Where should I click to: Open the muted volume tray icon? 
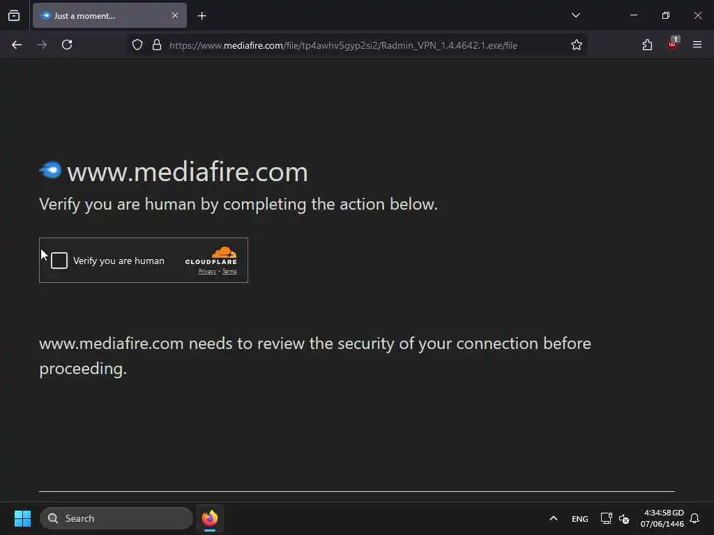click(x=624, y=518)
